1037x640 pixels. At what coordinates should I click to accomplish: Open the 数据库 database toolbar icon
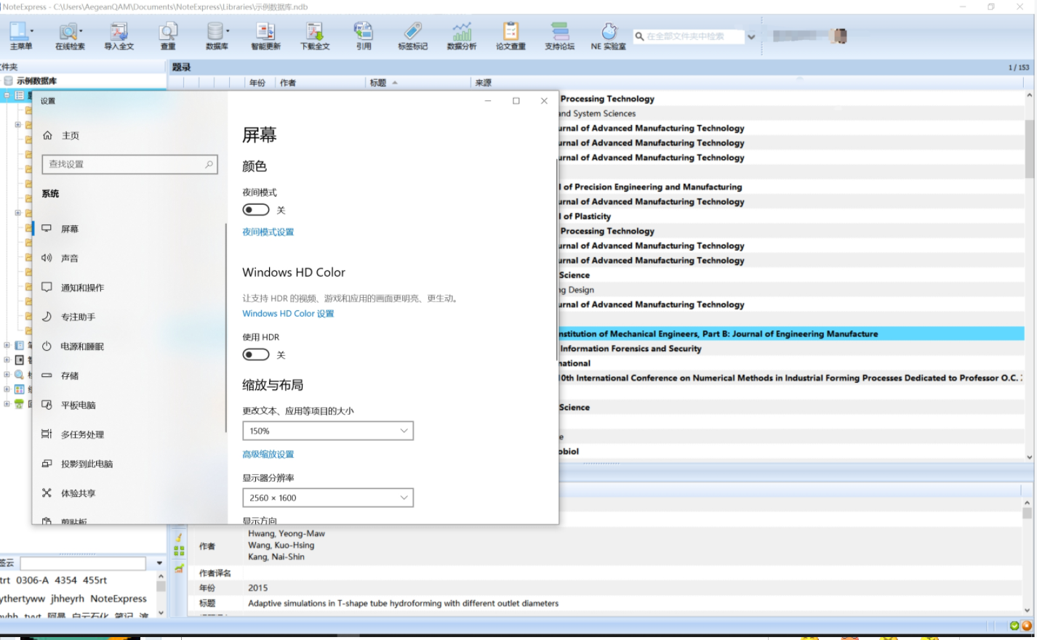tap(215, 31)
